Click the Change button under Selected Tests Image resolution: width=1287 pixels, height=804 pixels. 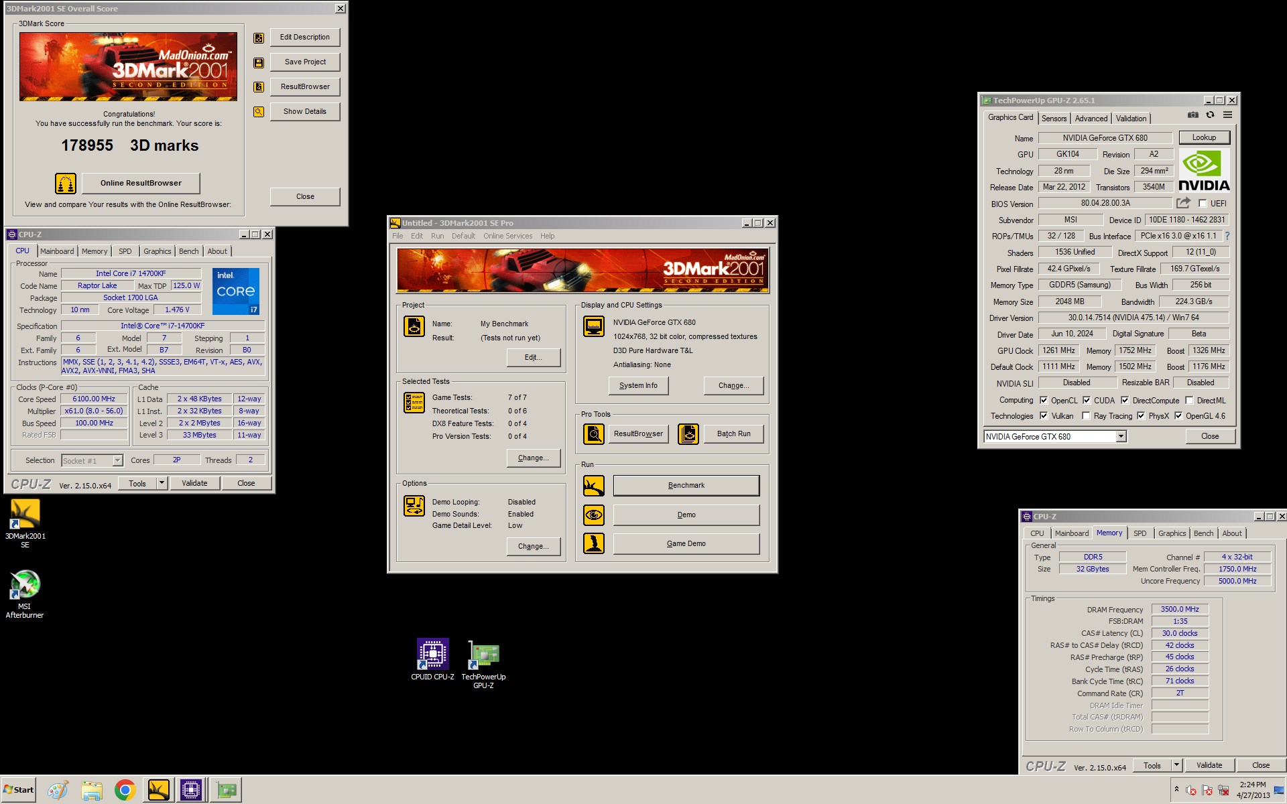(533, 458)
